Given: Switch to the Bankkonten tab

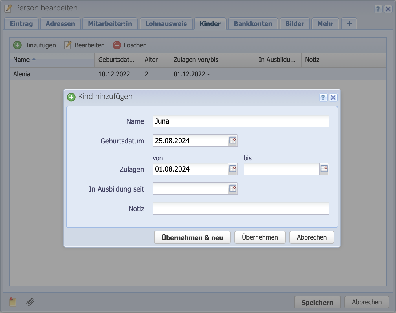Looking at the screenshot, I should 253,24.
